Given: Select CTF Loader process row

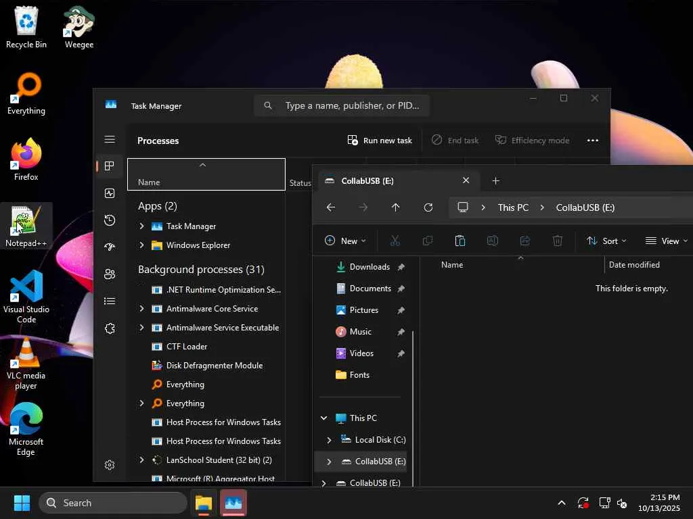Looking at the screenshot, I should pos(206,347).
